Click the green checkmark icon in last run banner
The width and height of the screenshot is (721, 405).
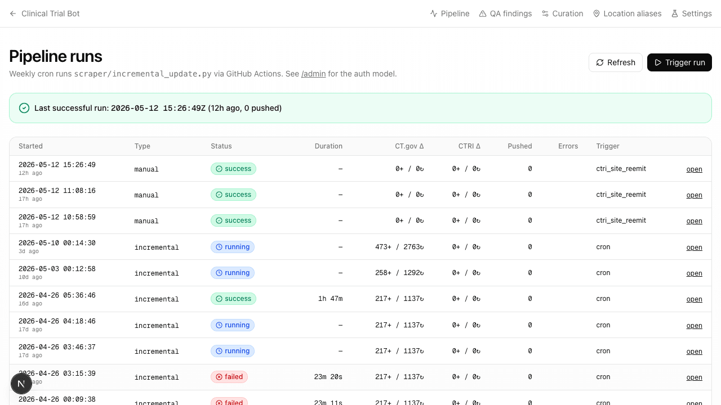(x=24, y=108)
